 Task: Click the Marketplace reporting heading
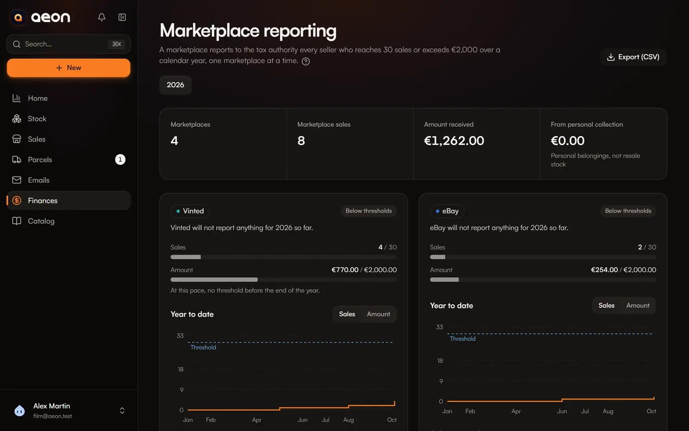pos(248,31)
